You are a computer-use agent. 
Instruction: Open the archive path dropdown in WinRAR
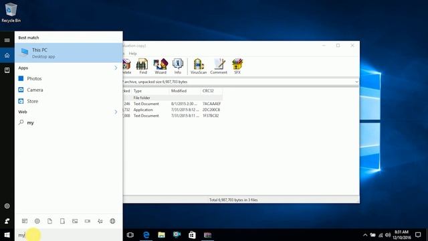click(x=356, y=82)
